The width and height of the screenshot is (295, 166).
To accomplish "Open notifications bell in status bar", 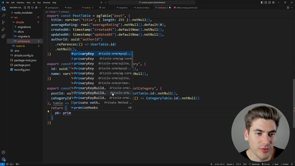I will click(292, 164).
